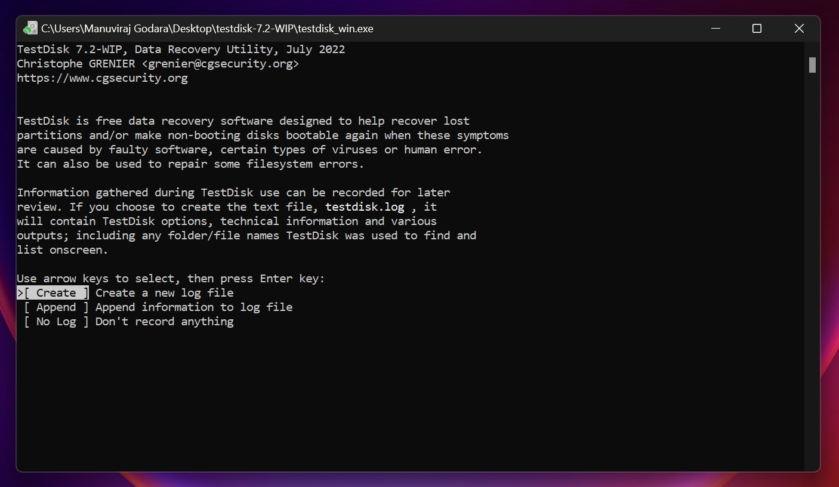Maximize the TestDisk console window
Screen dimensions: 839x487
757,28
